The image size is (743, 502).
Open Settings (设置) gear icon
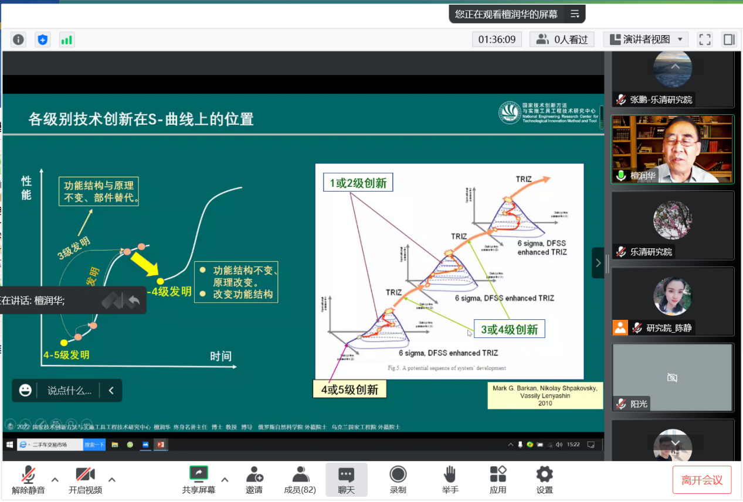[544, 480]
